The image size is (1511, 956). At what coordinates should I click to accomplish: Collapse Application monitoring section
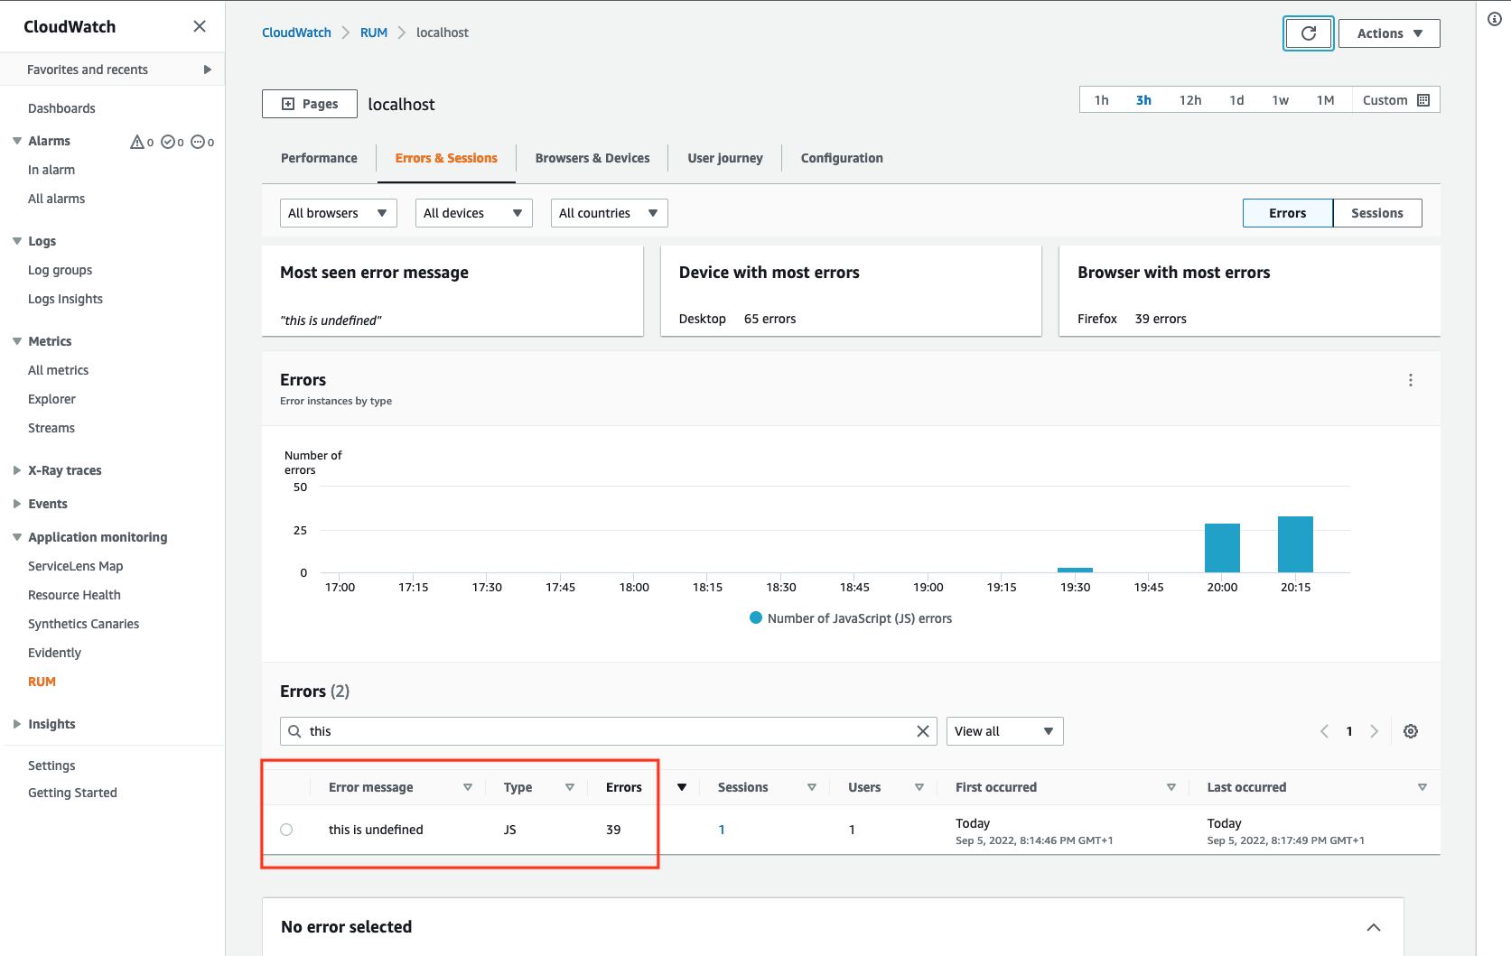tap(17, 537)
